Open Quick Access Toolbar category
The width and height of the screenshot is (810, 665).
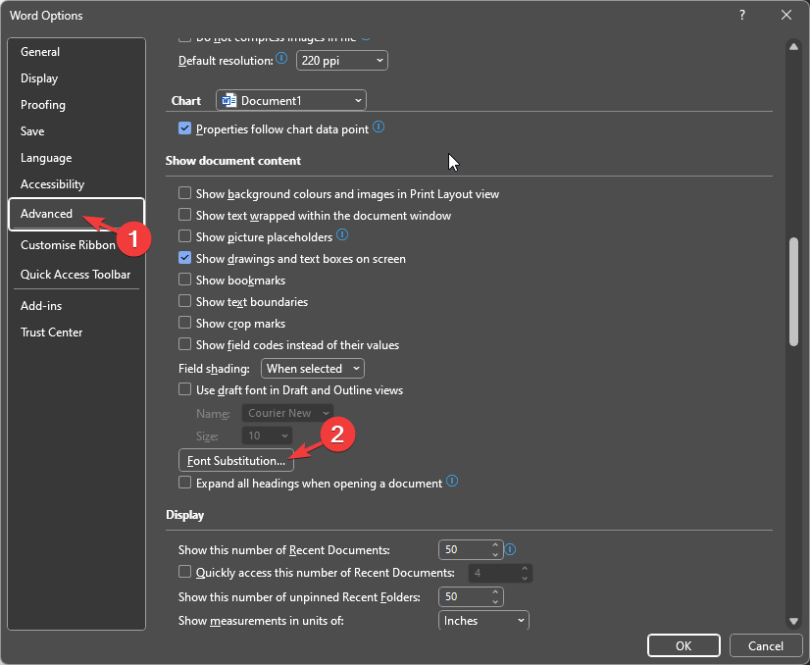[x=76, y=275]
